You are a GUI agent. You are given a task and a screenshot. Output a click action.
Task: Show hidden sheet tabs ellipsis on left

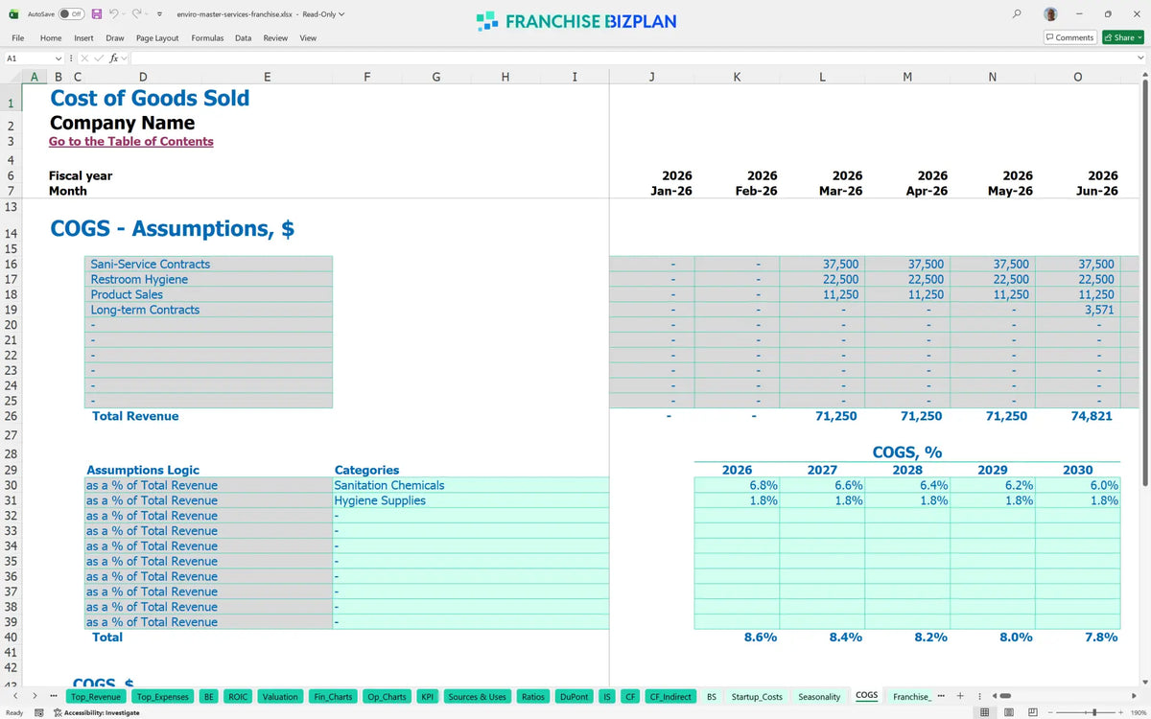click(x=53, y=696)
